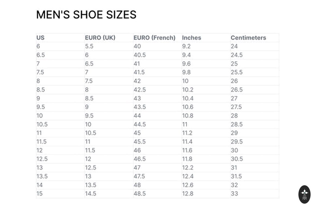This screenshot has width=315, height=208.
Task: Click the Centimeters column header
Action: coord(248,38)
